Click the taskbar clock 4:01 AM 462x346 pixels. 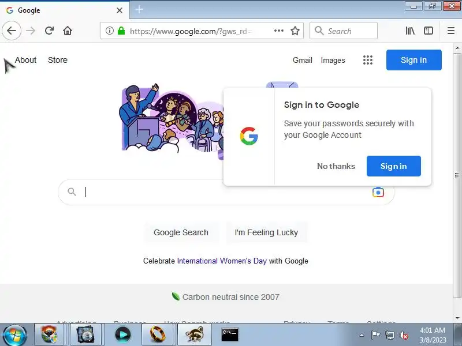[x=433, y=330]
